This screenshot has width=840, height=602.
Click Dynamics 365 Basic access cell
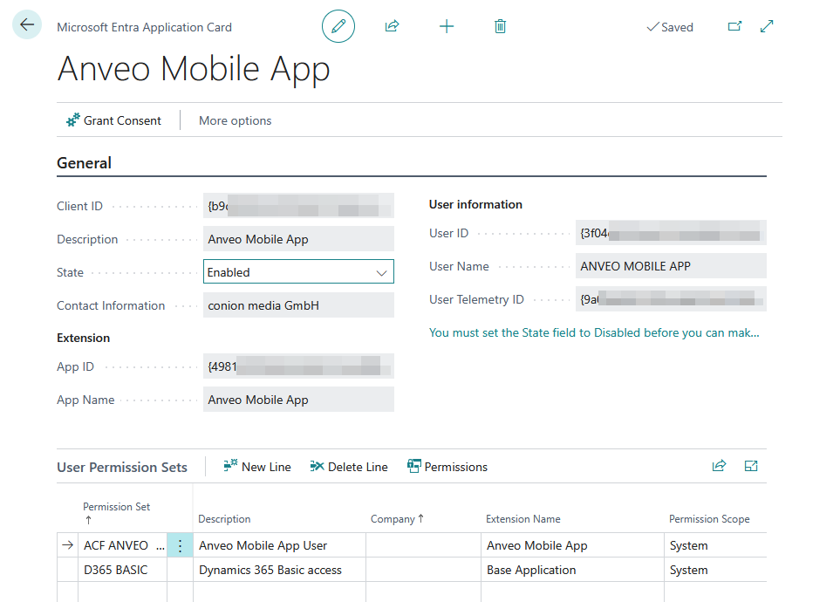coord(279,570)
